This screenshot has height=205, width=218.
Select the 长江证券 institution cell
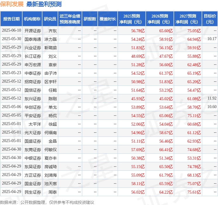[33, 56]
